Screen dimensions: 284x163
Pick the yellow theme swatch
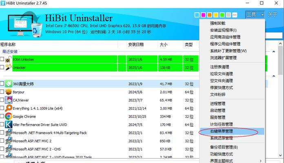(x=216, y=15)
